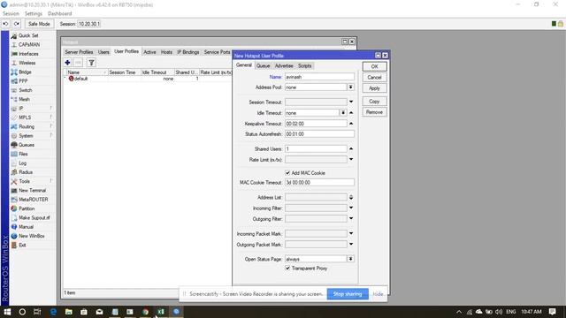Click Copy button
Screen dimensions: 566x318
374,102
